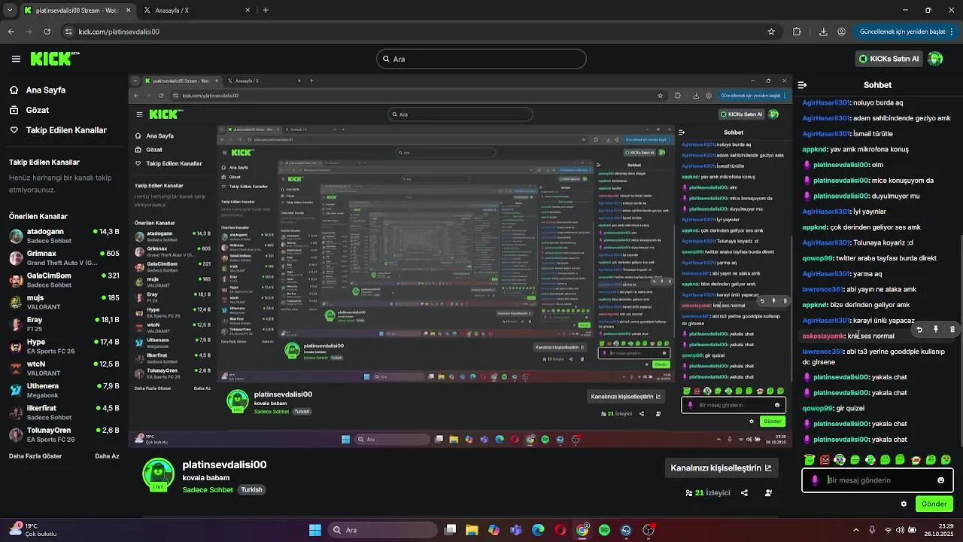This screenshot has height=542, width=963.
Task: Click the Ara search field in Kick header
Action: [481, 59]
